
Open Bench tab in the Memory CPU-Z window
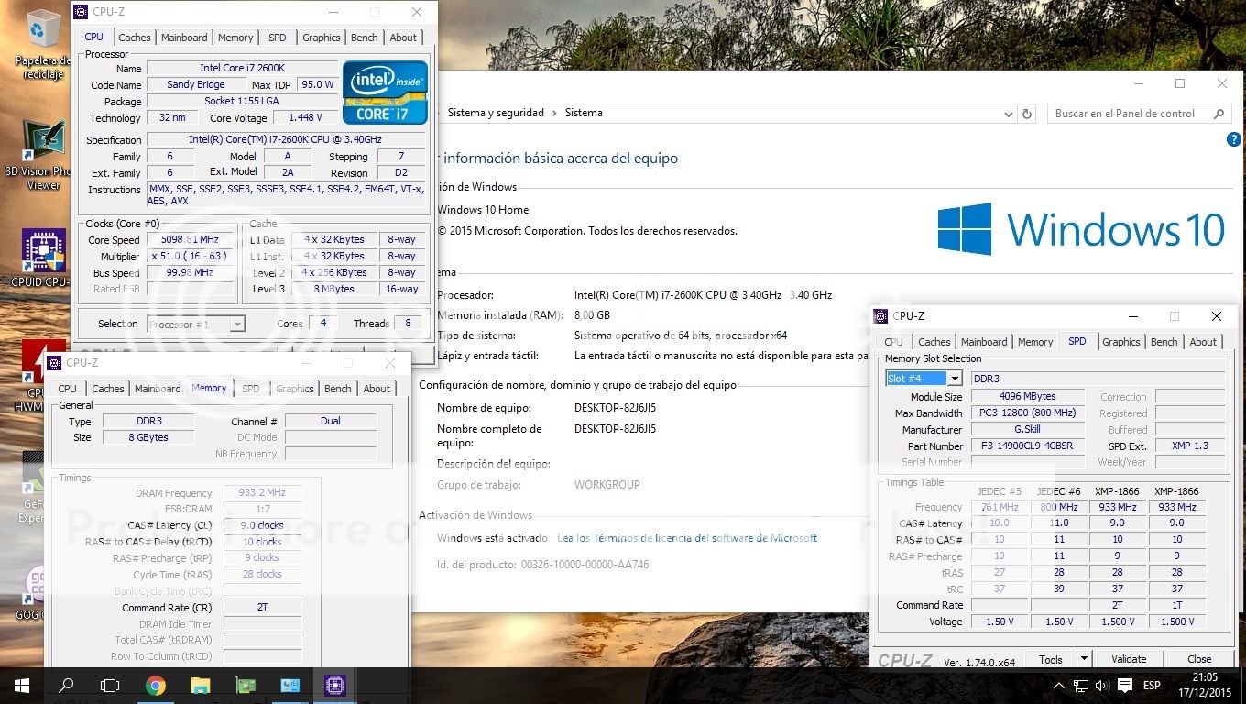(337, 389)
